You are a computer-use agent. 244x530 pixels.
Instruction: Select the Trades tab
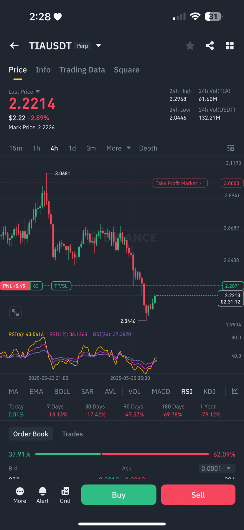coord(72,434)
